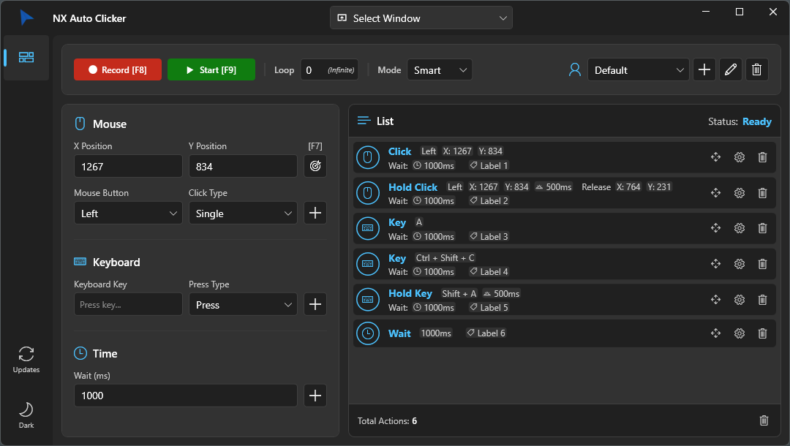Focus the X Position field
The height and width of the screenshot is (446, 790).
click(128, 166)
